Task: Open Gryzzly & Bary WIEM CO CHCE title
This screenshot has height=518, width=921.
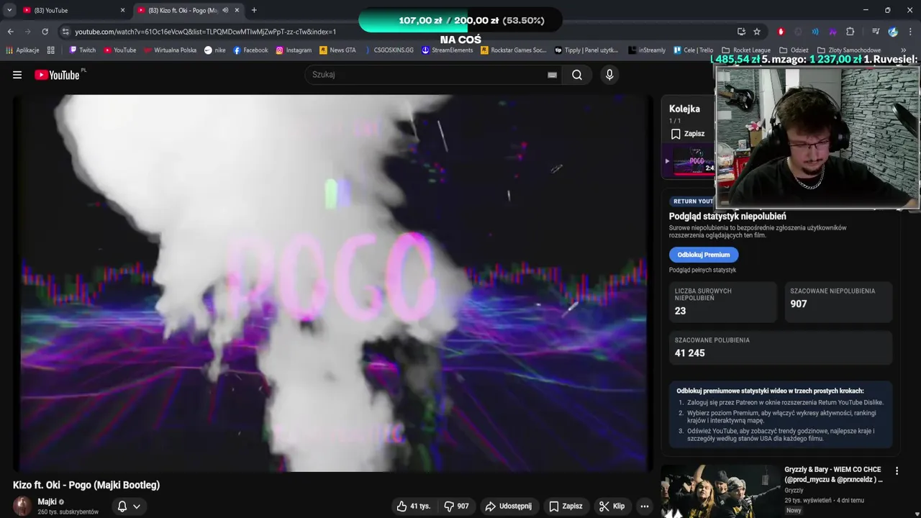Action: pos(833,474)
